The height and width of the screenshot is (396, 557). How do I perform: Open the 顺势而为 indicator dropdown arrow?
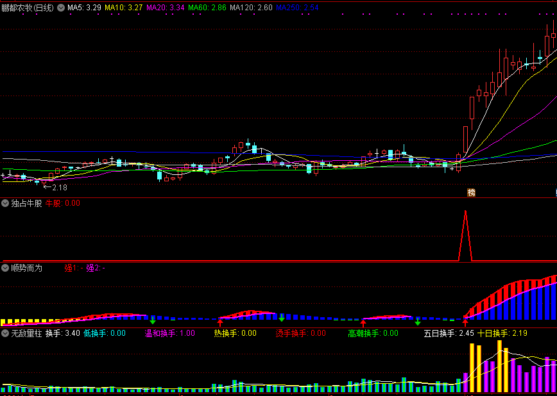[x=5, y=268]
